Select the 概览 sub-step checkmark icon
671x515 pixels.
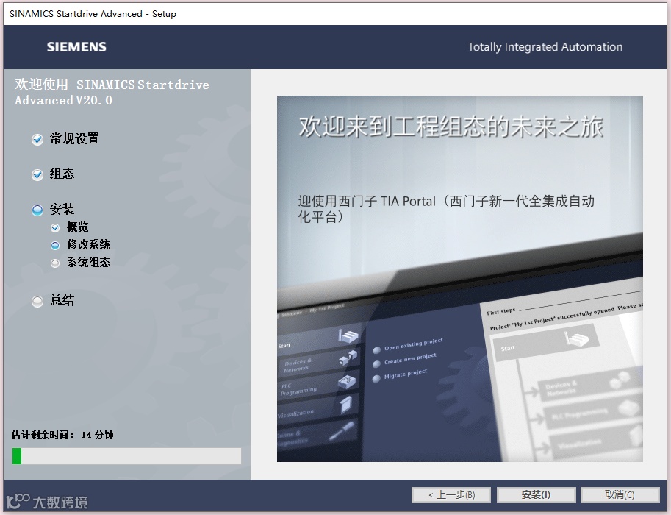[55, 227]
